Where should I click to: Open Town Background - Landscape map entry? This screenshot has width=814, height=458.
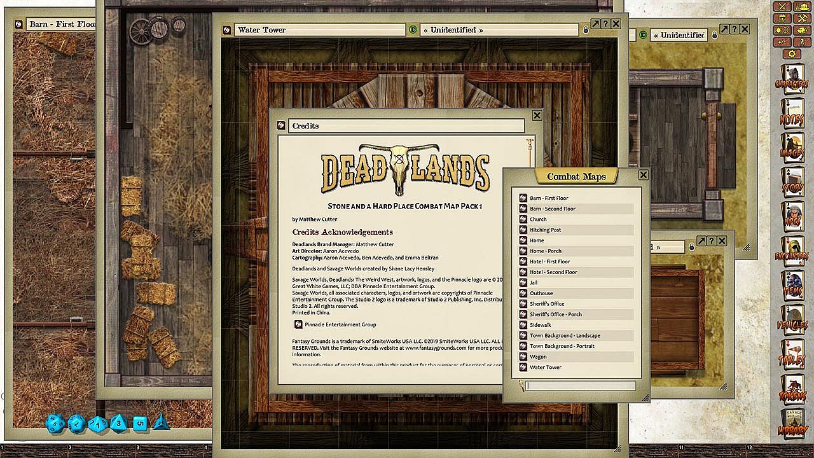pos(576,335)
